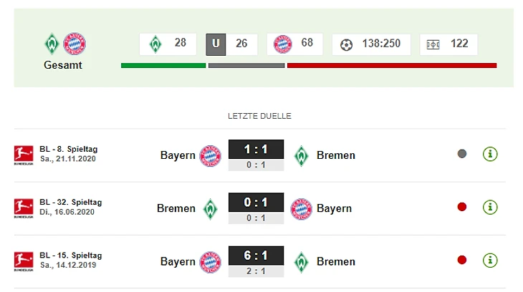This screenshot has width=523, height=292.
Task: Show match info for the 14.12.2019 game
Action: tap(490, 261)
